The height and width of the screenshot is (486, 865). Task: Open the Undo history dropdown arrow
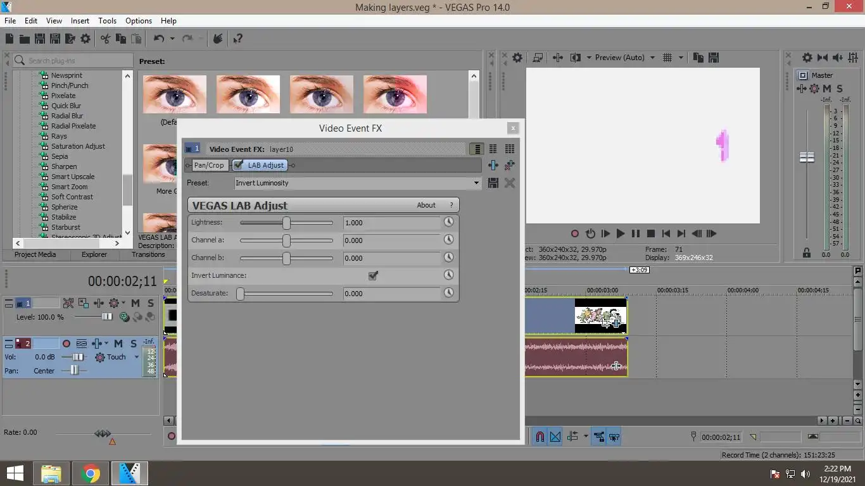tap(172, 39)
